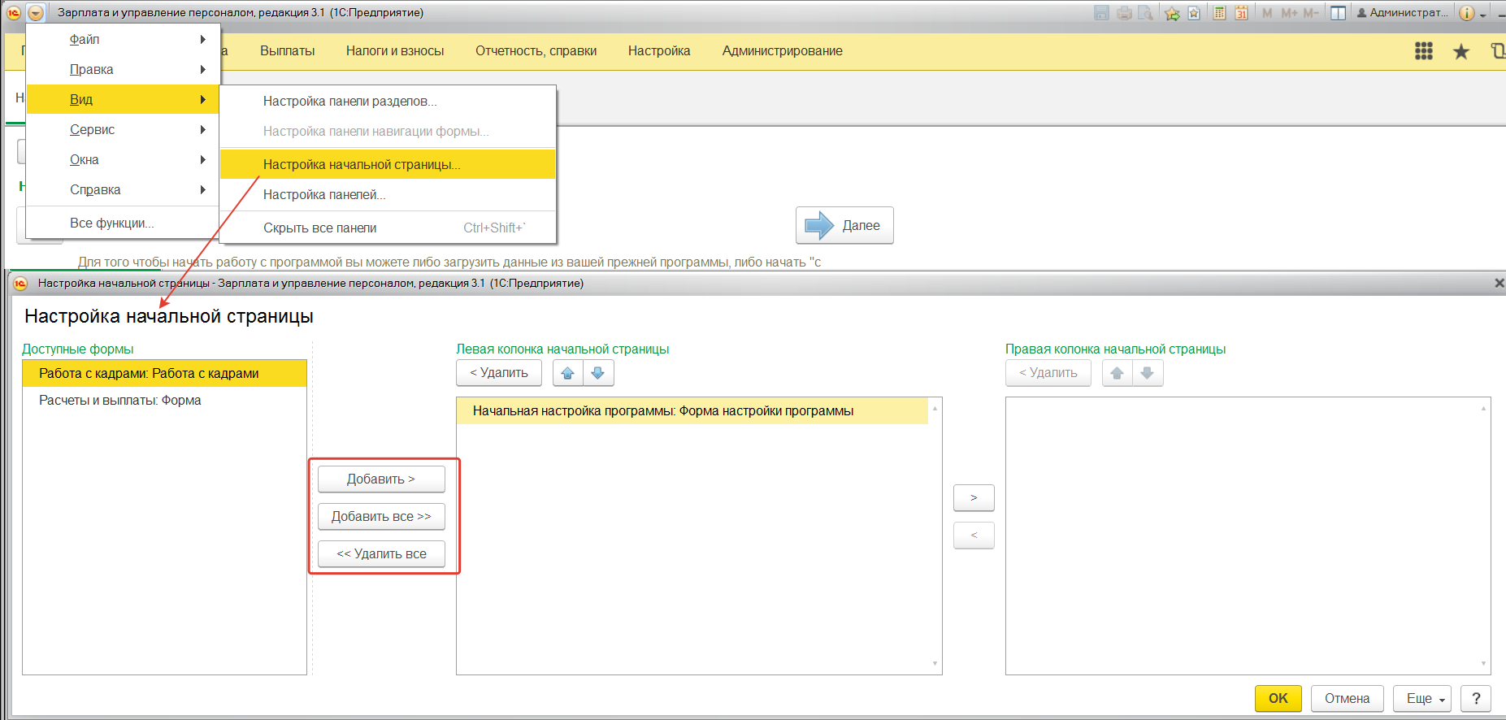1506x720 pixels.
Task: Open the Администрирование section
Action: (782, 50)
